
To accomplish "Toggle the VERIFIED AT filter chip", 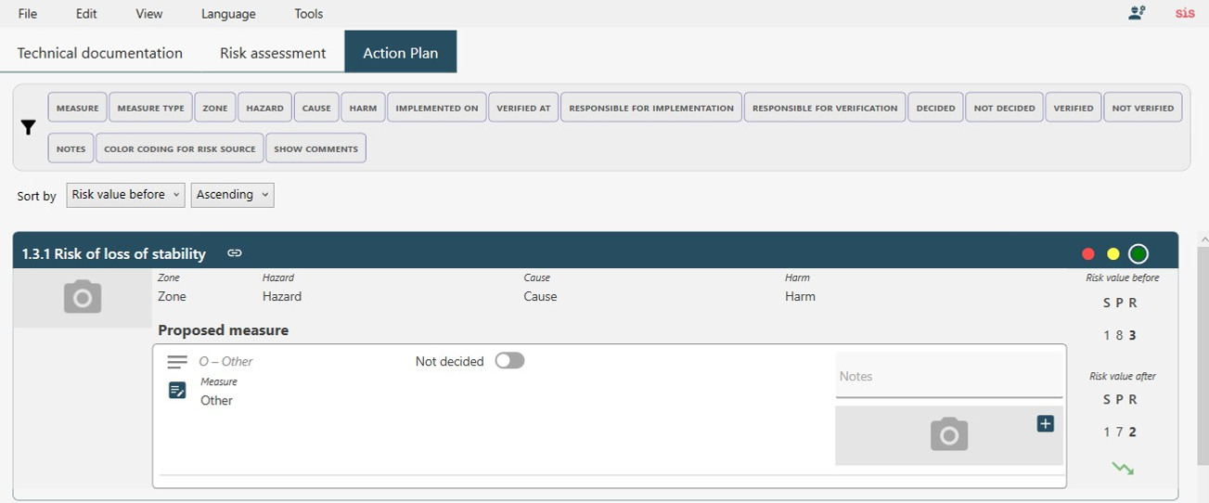I will (523, 108).
